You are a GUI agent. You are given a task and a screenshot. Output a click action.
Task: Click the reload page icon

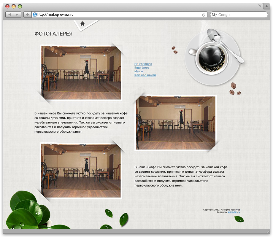[203, 15]
